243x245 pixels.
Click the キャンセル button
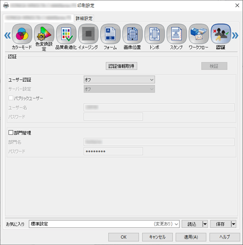pyautogui.click(x=157, y=237)
